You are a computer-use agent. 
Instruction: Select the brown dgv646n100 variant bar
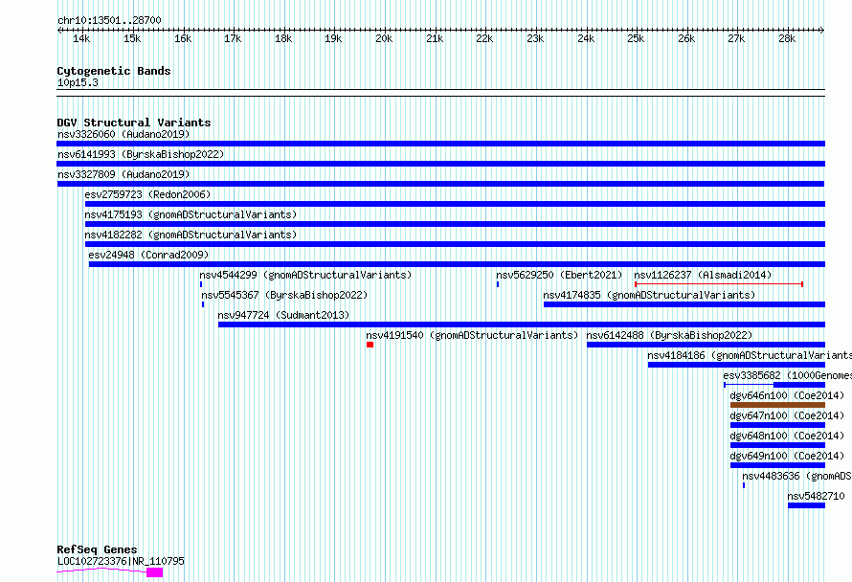[777, 405]
